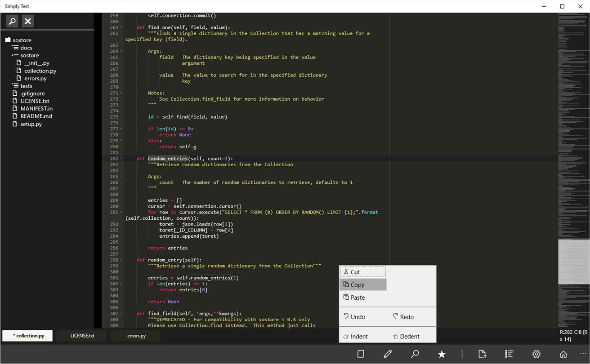Switch to the LICENSE.txt tab
The image size is (590, 364).
coord(82,336)
